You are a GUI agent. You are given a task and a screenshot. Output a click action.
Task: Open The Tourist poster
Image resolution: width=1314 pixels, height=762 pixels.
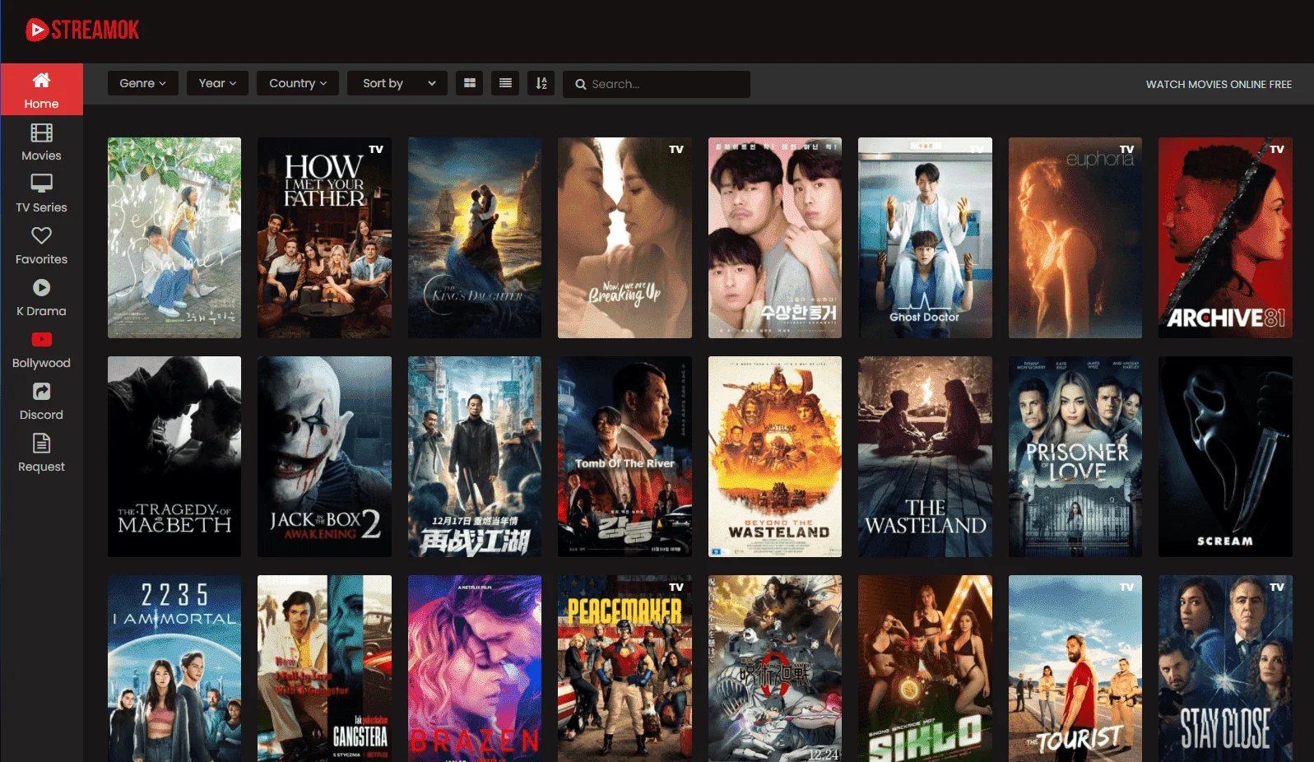[1075, 668]
